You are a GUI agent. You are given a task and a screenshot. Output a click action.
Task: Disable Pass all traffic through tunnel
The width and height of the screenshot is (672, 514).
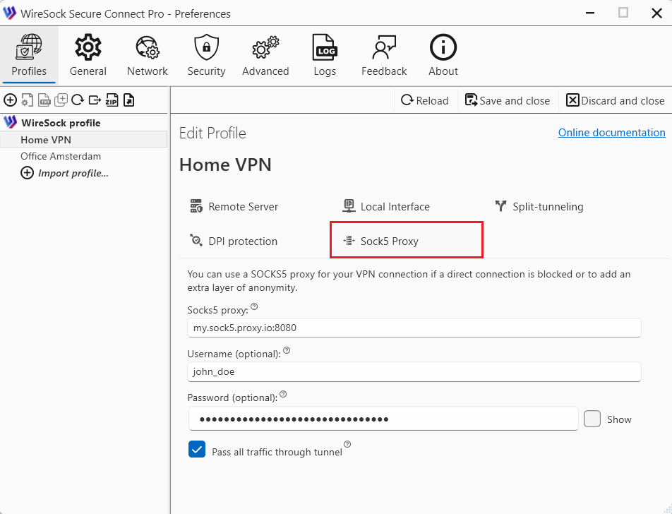(197, 449)
